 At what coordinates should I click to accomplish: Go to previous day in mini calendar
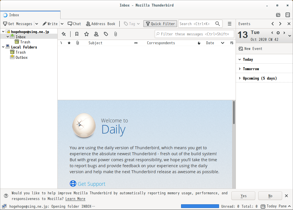point(272,33)
